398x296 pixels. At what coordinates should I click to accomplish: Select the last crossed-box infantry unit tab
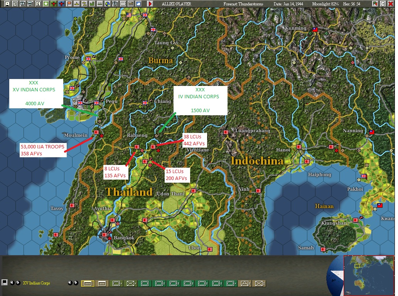[259, 283]
